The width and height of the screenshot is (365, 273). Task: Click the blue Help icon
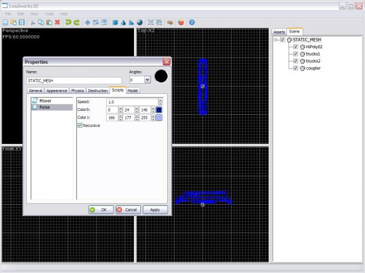point(192,22)
